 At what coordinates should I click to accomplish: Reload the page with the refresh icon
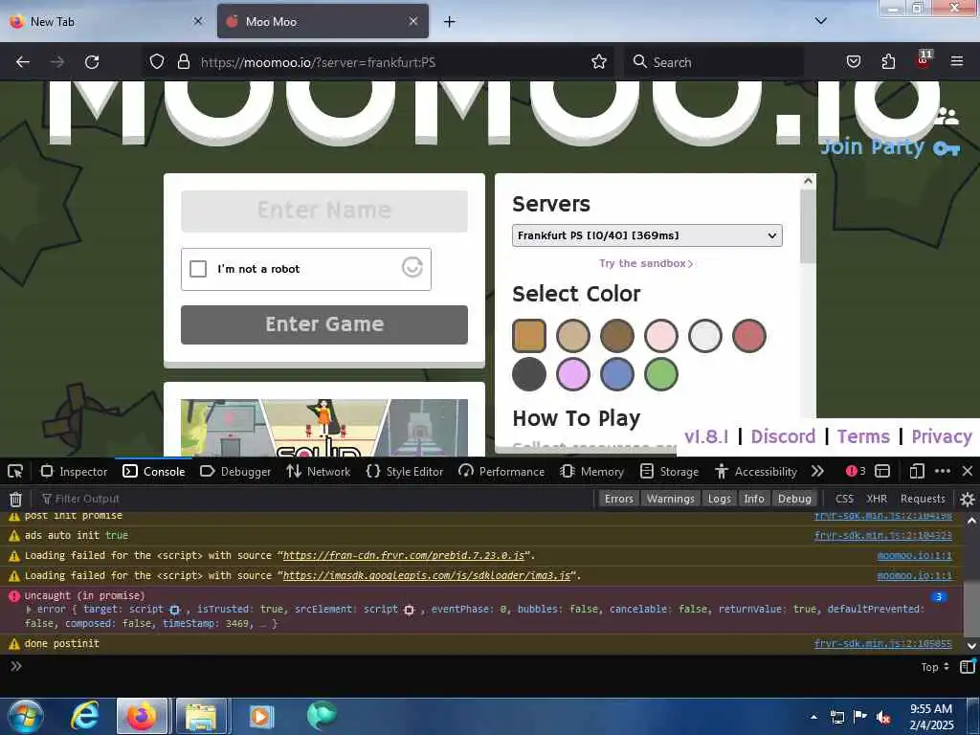coord(92,62)
